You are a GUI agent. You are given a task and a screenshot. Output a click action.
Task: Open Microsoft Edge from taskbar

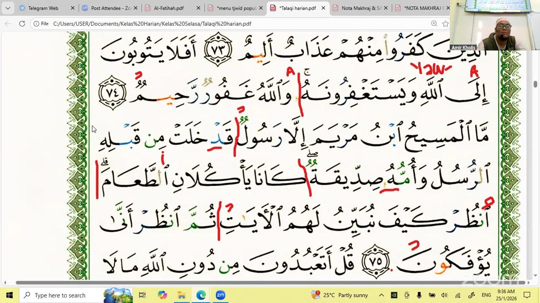pyautogui.click(x=201, y=295)
